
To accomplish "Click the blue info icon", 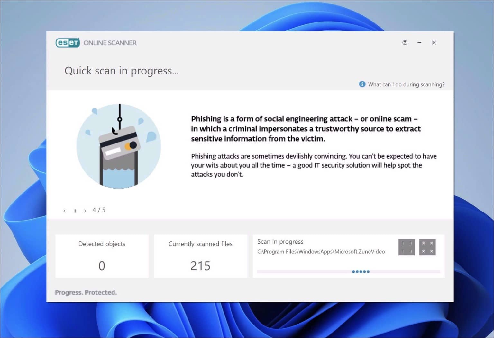I will point(362,84).
